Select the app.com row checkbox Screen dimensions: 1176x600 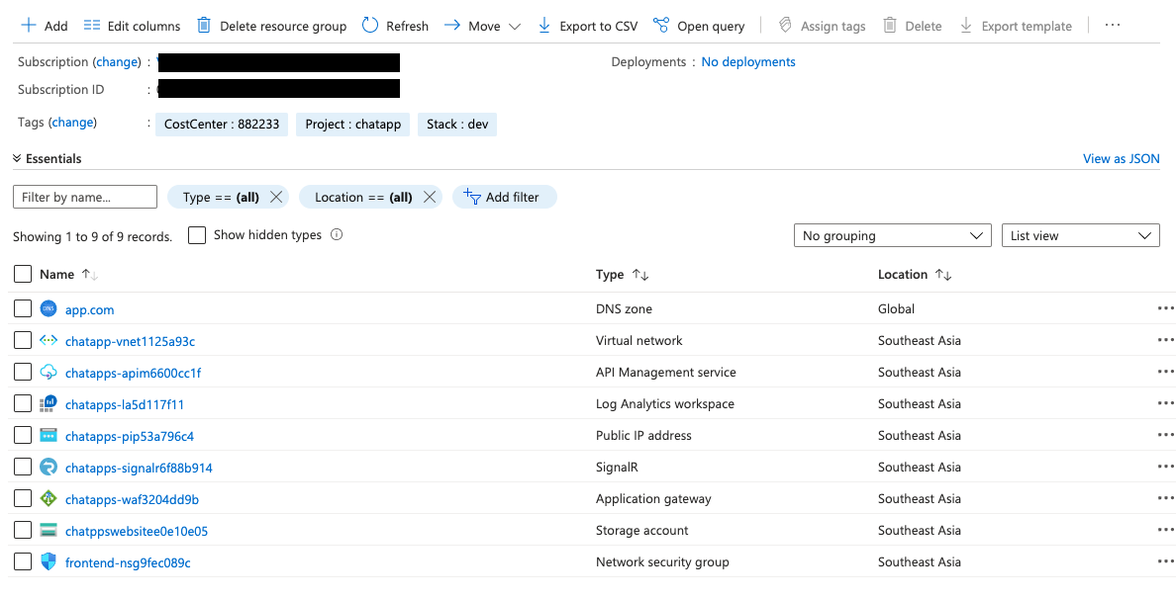(x=23, y=308)
